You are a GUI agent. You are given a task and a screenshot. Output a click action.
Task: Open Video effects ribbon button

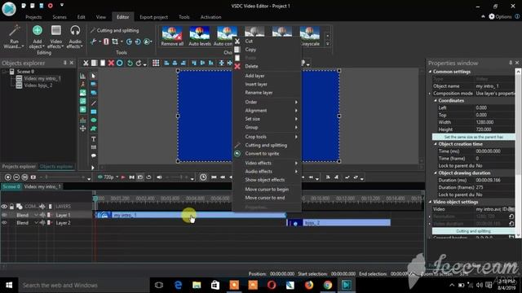coord(56,37)
